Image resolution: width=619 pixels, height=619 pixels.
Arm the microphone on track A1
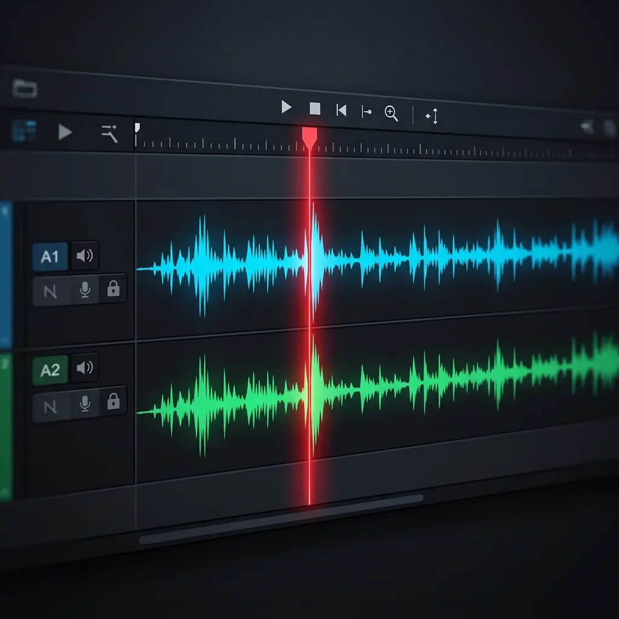coord(85,290)
